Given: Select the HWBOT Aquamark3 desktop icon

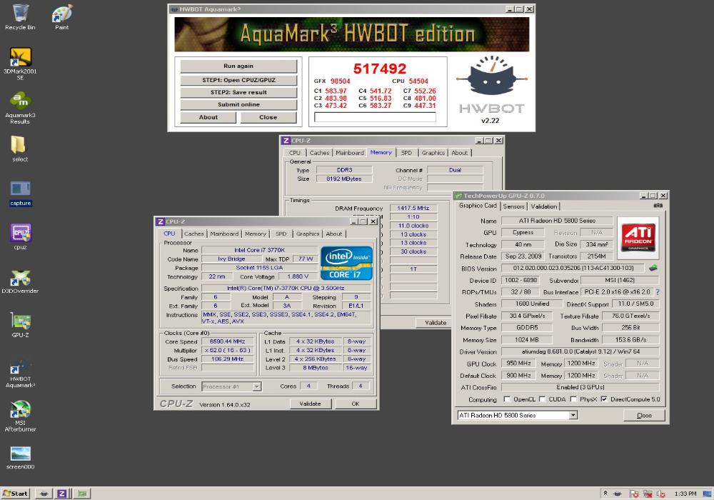Looking at the screenshot, I should coord(20,372).
